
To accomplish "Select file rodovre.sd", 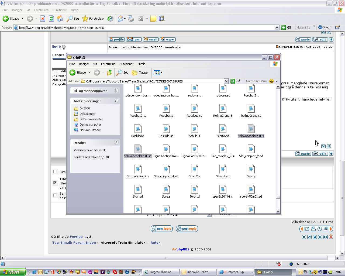I will (x=223, y=91).
